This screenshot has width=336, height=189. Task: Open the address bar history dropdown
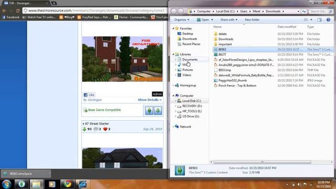[298, 12]
